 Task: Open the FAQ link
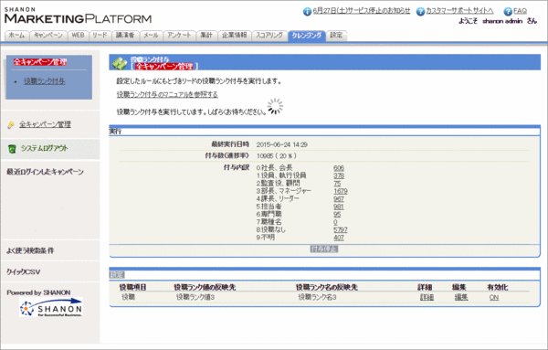(x=520, y=11)
